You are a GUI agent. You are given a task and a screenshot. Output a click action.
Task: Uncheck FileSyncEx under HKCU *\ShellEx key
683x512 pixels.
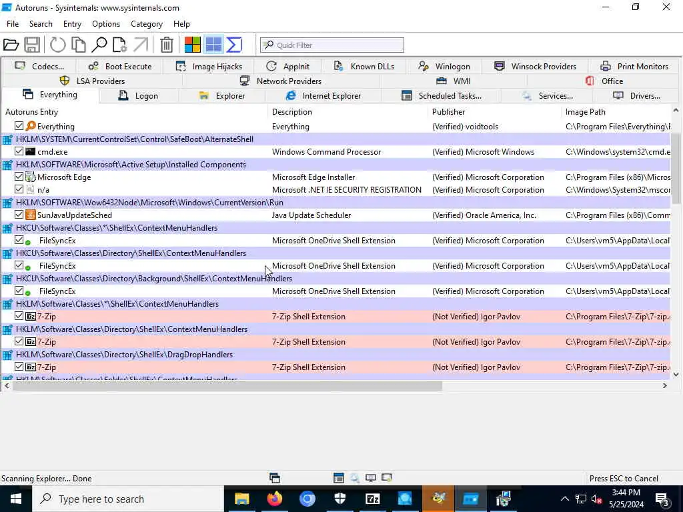19,239
